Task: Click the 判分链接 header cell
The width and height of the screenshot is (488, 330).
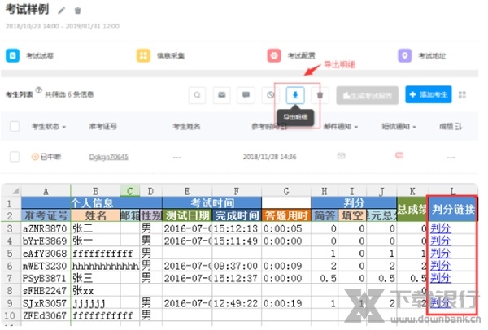Action: coord(453,209)
